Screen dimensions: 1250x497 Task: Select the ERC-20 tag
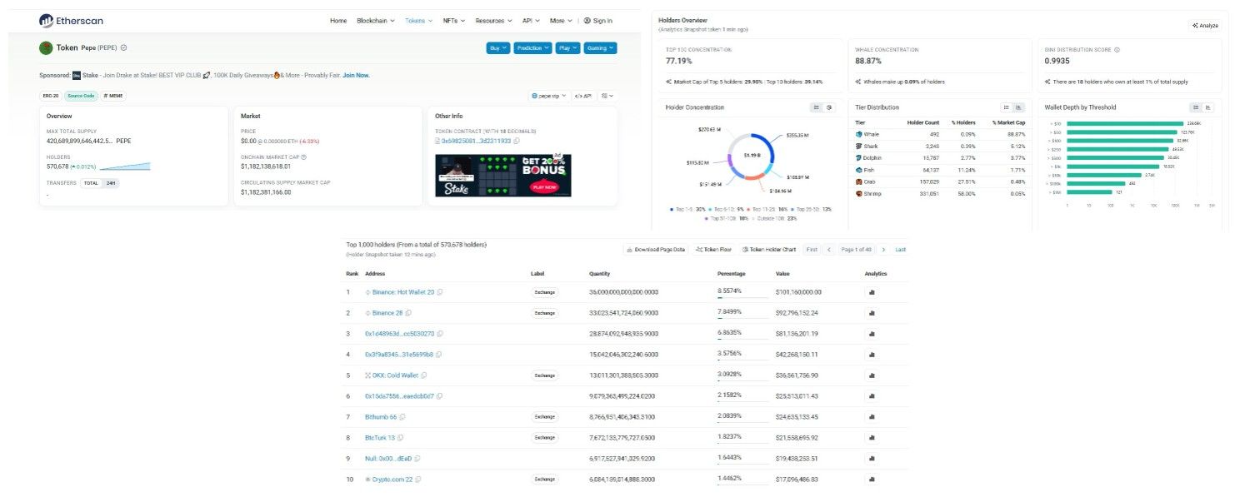pyautogui.click(x=51, y=96)
